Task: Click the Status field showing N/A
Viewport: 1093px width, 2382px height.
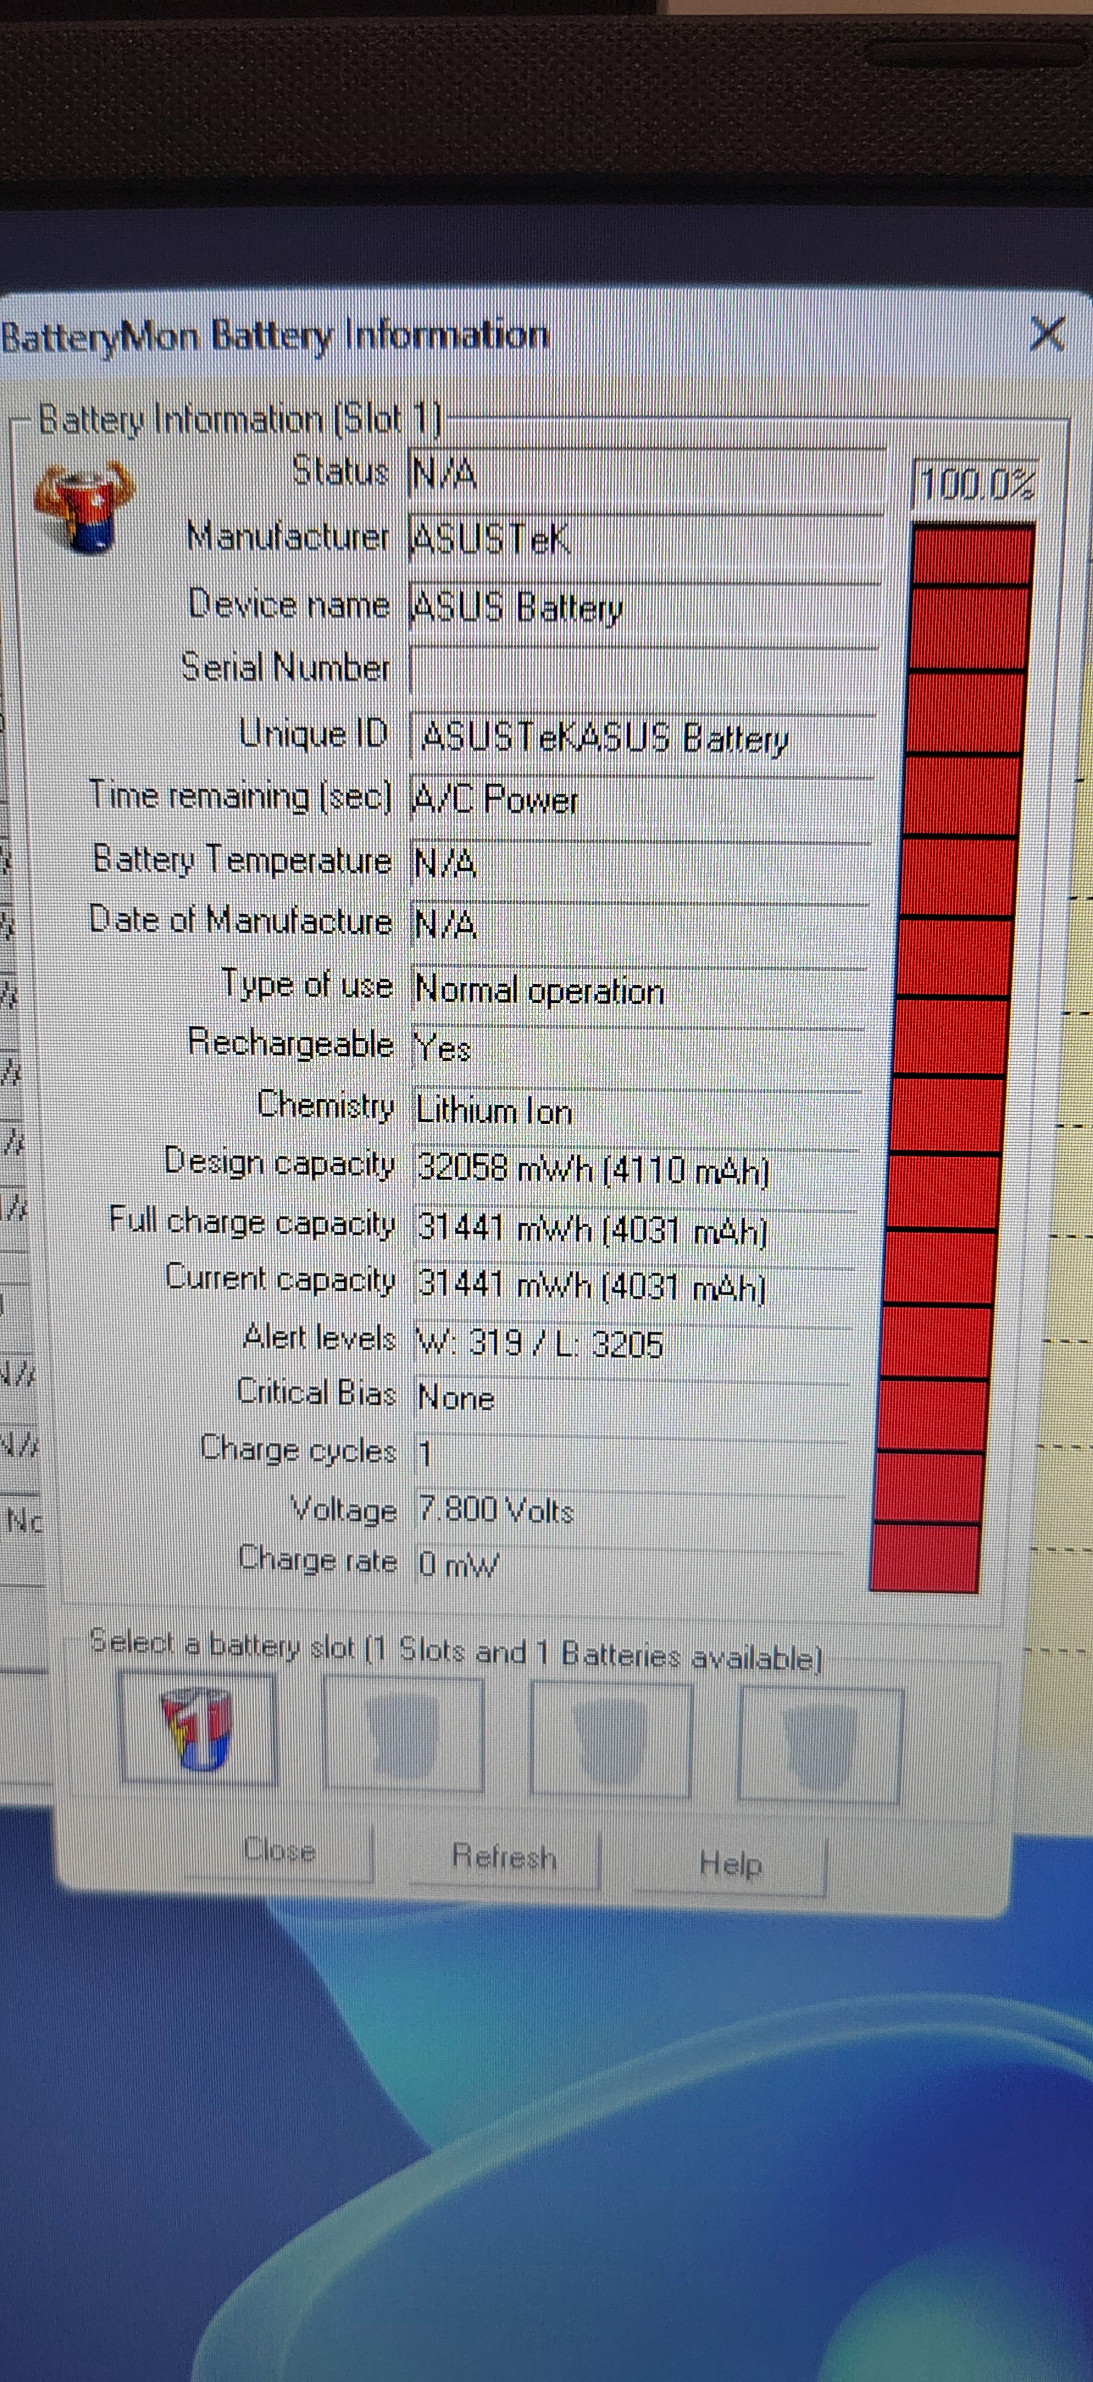Action: click(647, 474)
